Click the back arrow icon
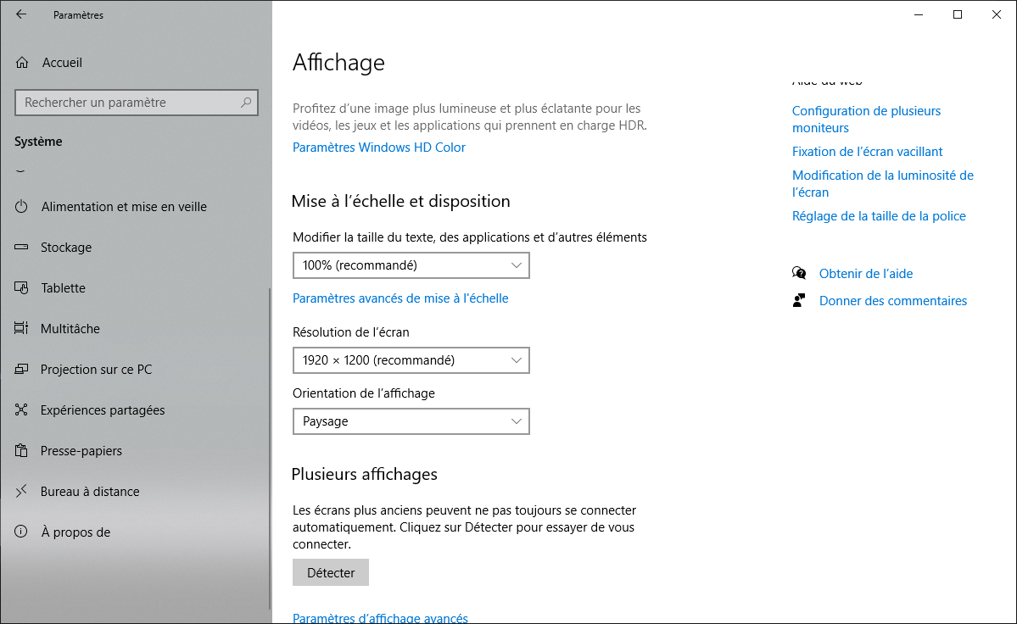 (x=21, y=14)
